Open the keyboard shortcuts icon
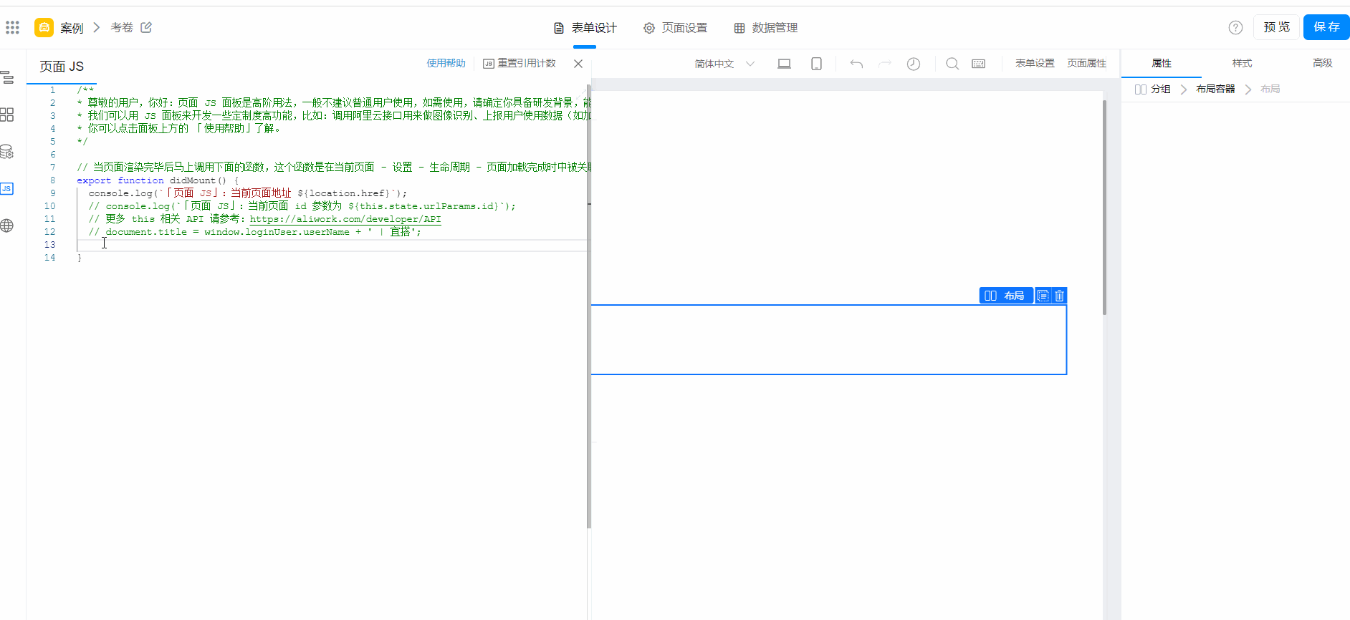Image resolution: width=1350 pixels, height=620 pixels. [978, 64]
